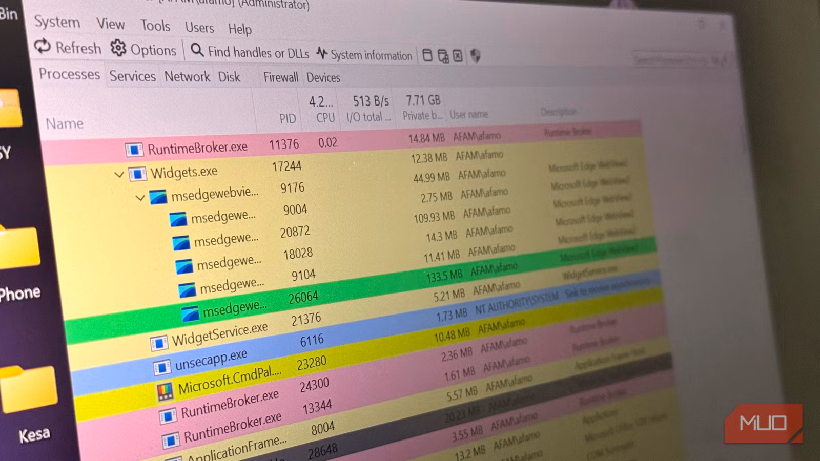Open Options with the gear icon

tap(143, 49)
